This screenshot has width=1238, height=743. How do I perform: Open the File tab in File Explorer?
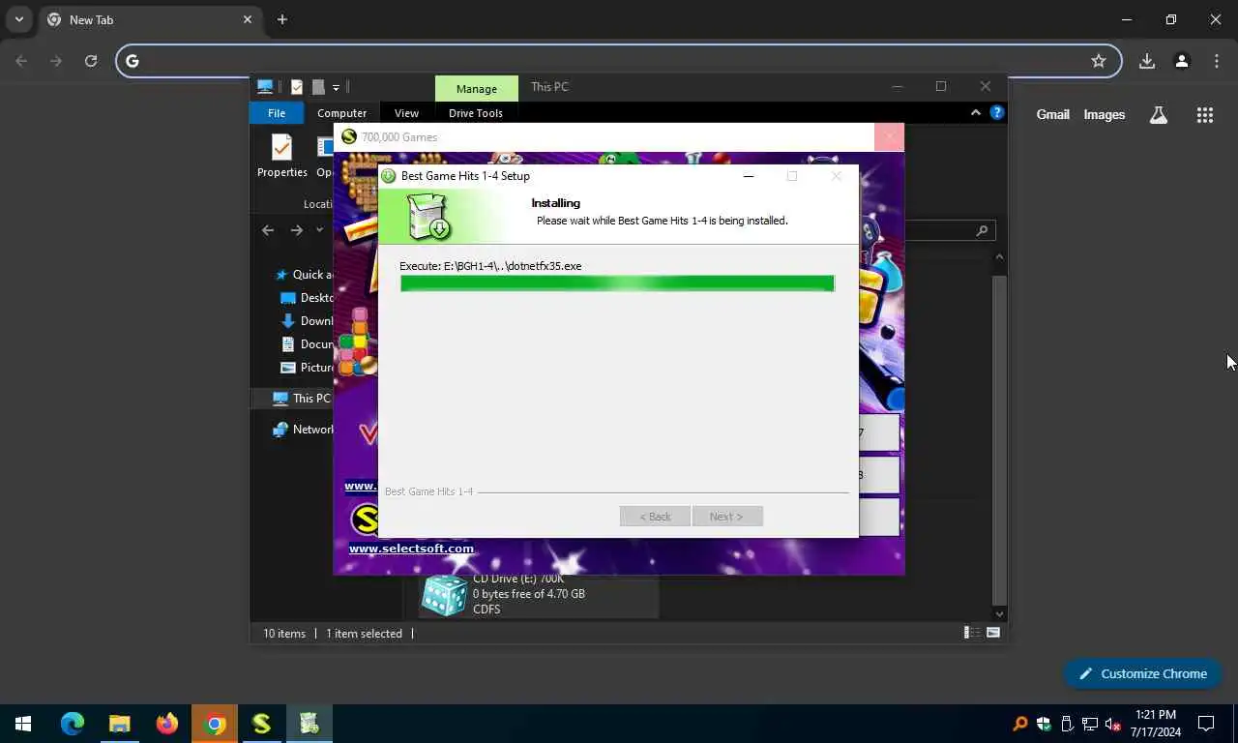click(x=277, y=113)
